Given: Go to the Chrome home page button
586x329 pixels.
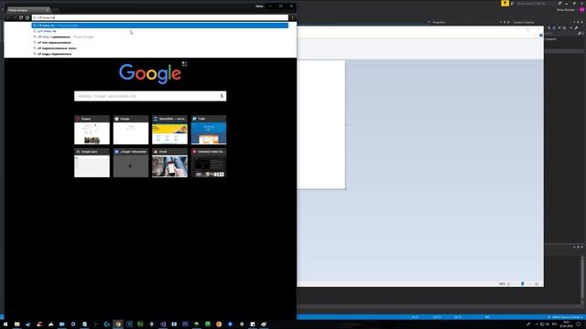Looking at the screenshot, I should coord(27,17).
